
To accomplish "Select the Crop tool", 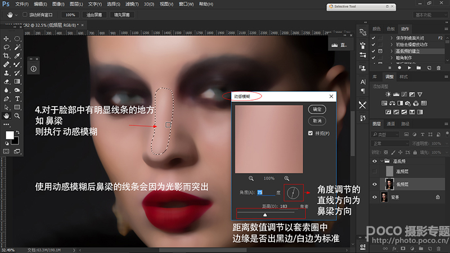I will click(x=6, y=56).
